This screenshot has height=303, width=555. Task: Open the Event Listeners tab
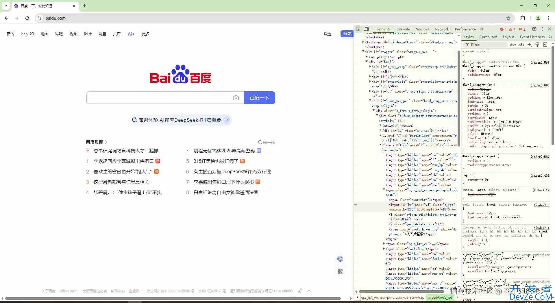pyautogui.click(x=532, y=37)
